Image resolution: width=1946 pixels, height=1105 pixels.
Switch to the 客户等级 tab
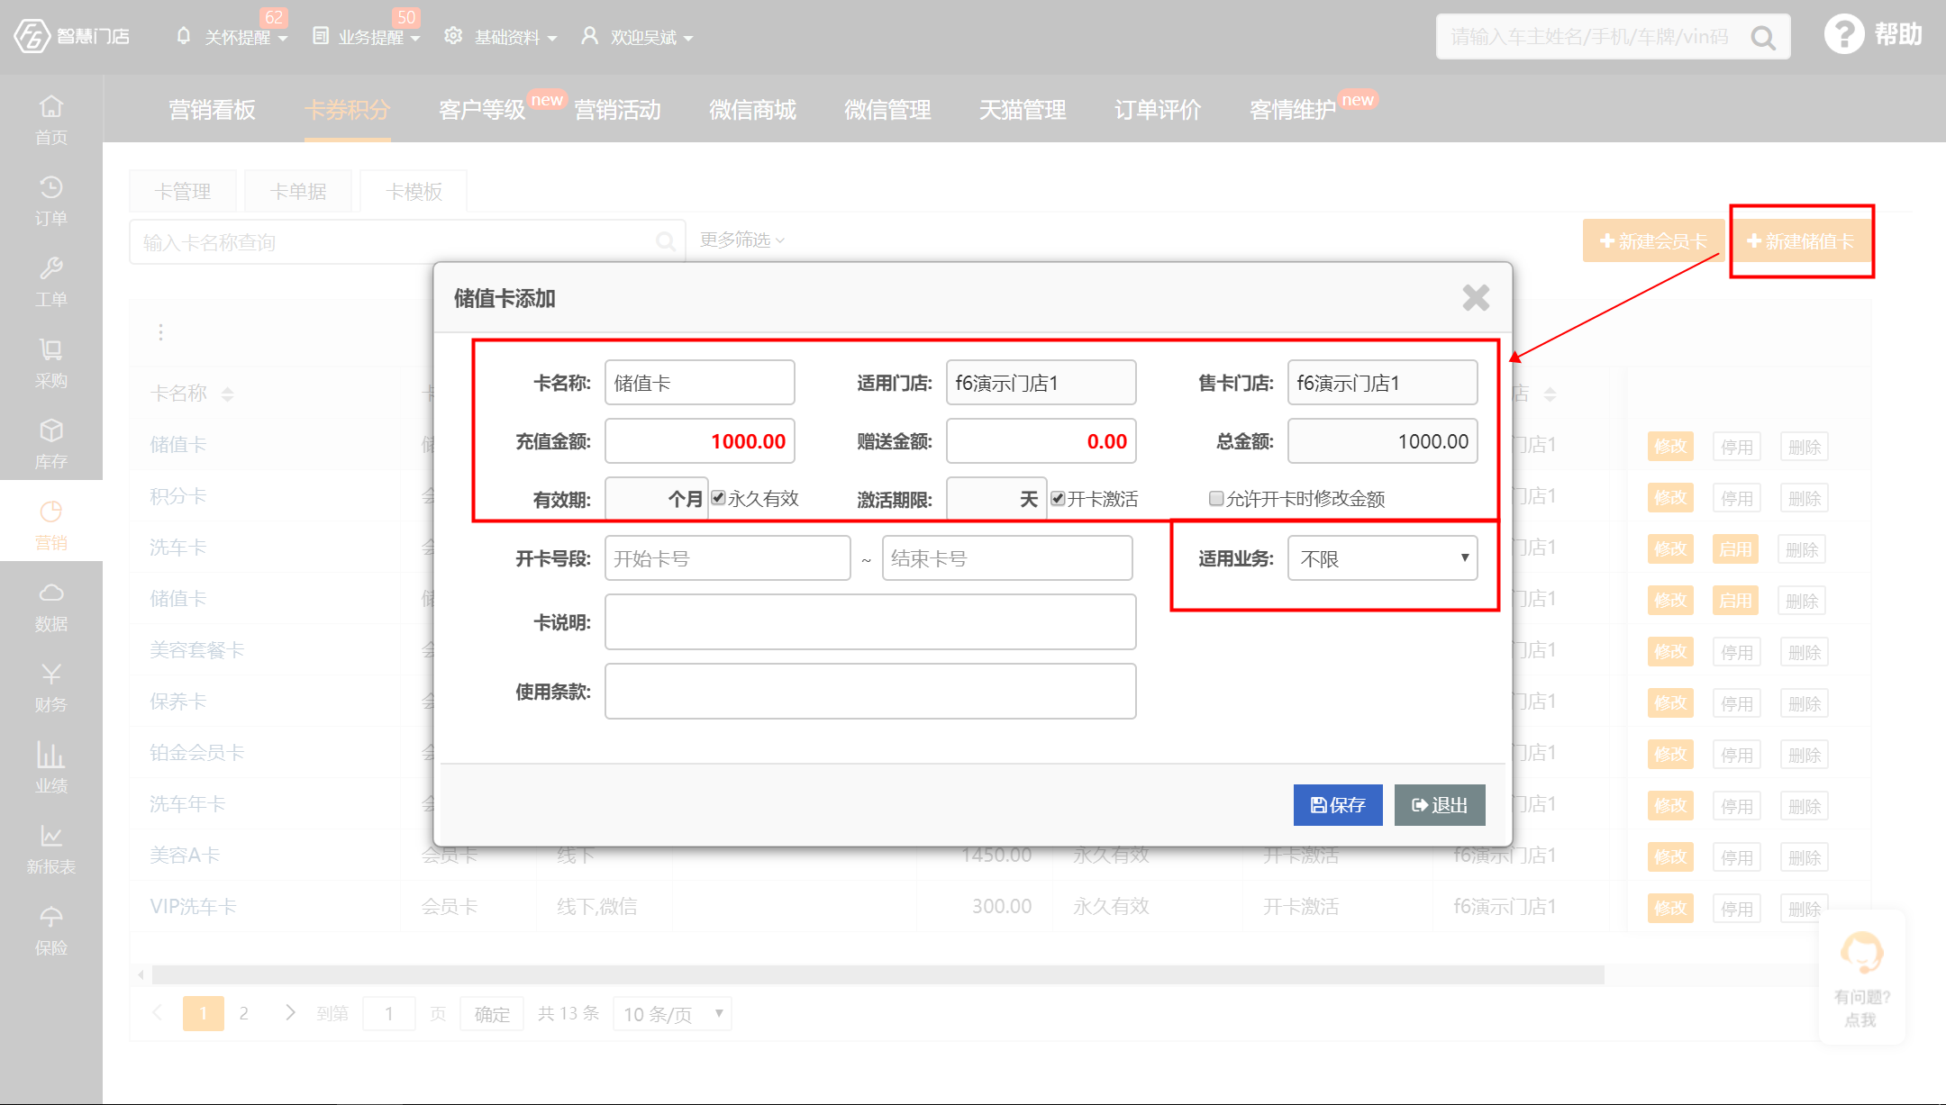482,110
